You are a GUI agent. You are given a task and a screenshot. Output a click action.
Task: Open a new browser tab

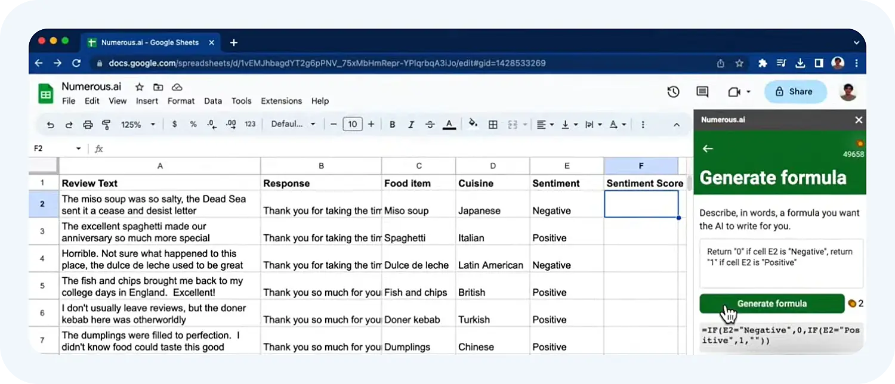tap(234, 42)
